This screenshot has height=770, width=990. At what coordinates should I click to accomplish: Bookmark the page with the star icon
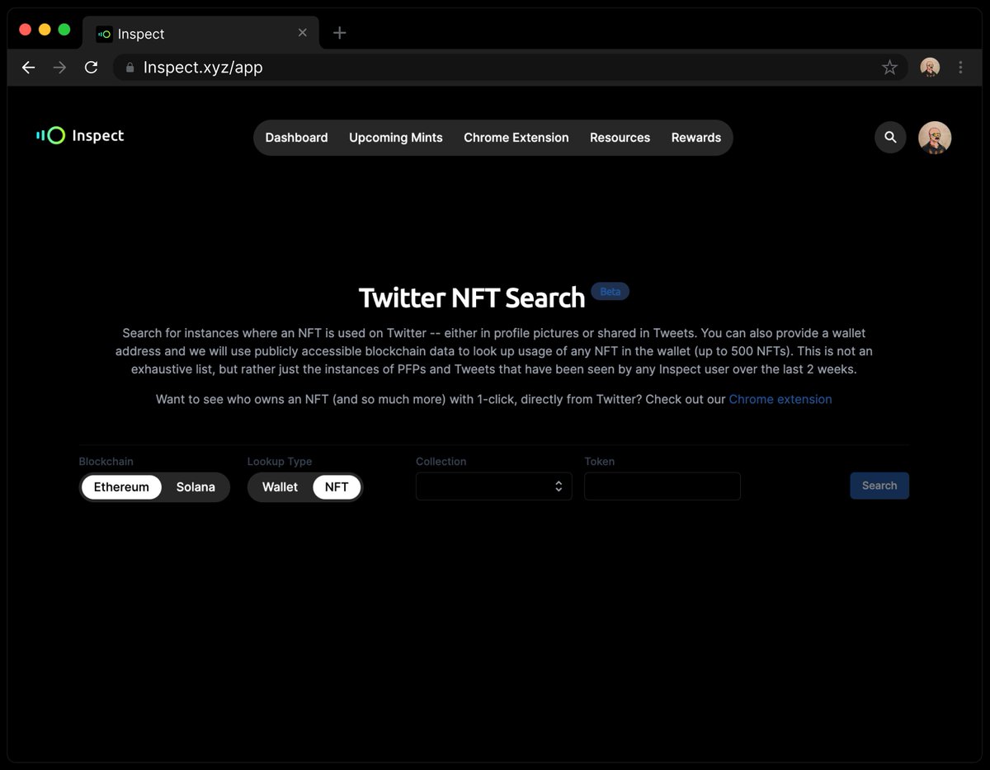click(889, 68)
